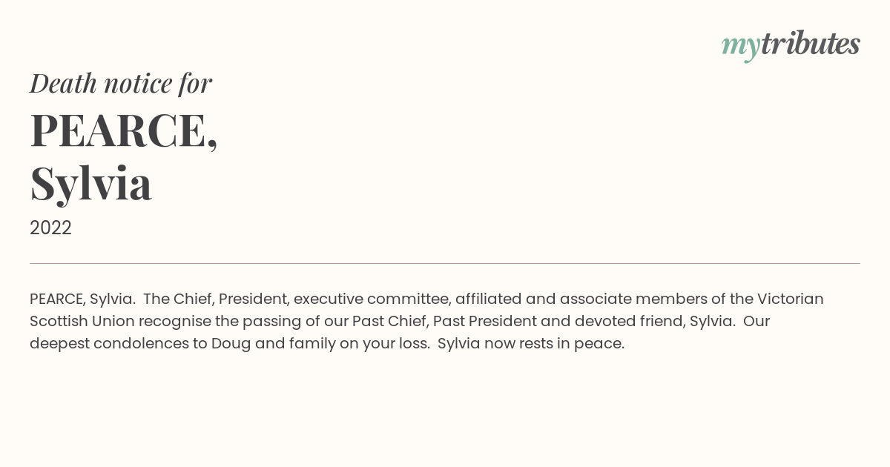890x467 pixels.
Task: Click the words 'Victorian' in notice text
Action: (790, 299)
